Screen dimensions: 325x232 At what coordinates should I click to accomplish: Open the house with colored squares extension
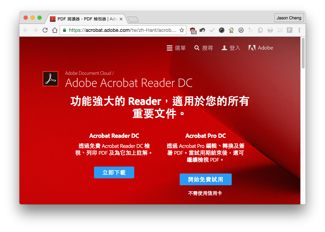231,30
